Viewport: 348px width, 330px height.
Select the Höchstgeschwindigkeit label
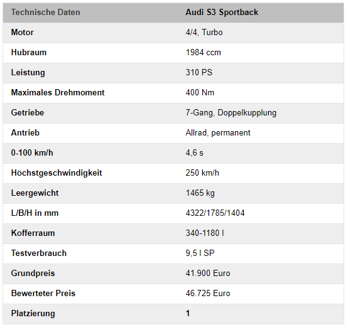pos(57,173)
